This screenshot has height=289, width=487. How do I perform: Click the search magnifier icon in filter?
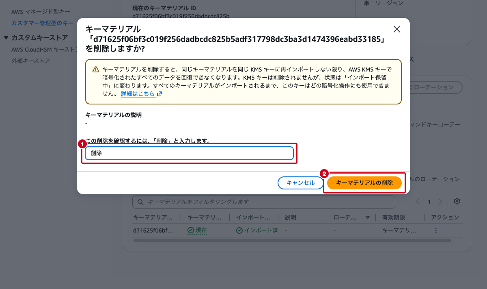(140, 202)
